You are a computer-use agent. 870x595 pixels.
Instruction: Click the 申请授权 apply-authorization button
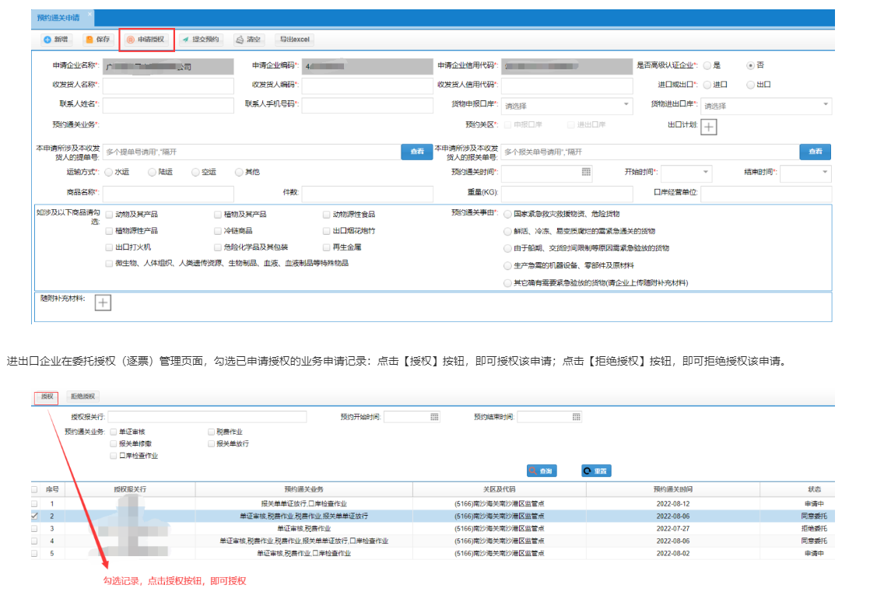[x=146, y=40]
